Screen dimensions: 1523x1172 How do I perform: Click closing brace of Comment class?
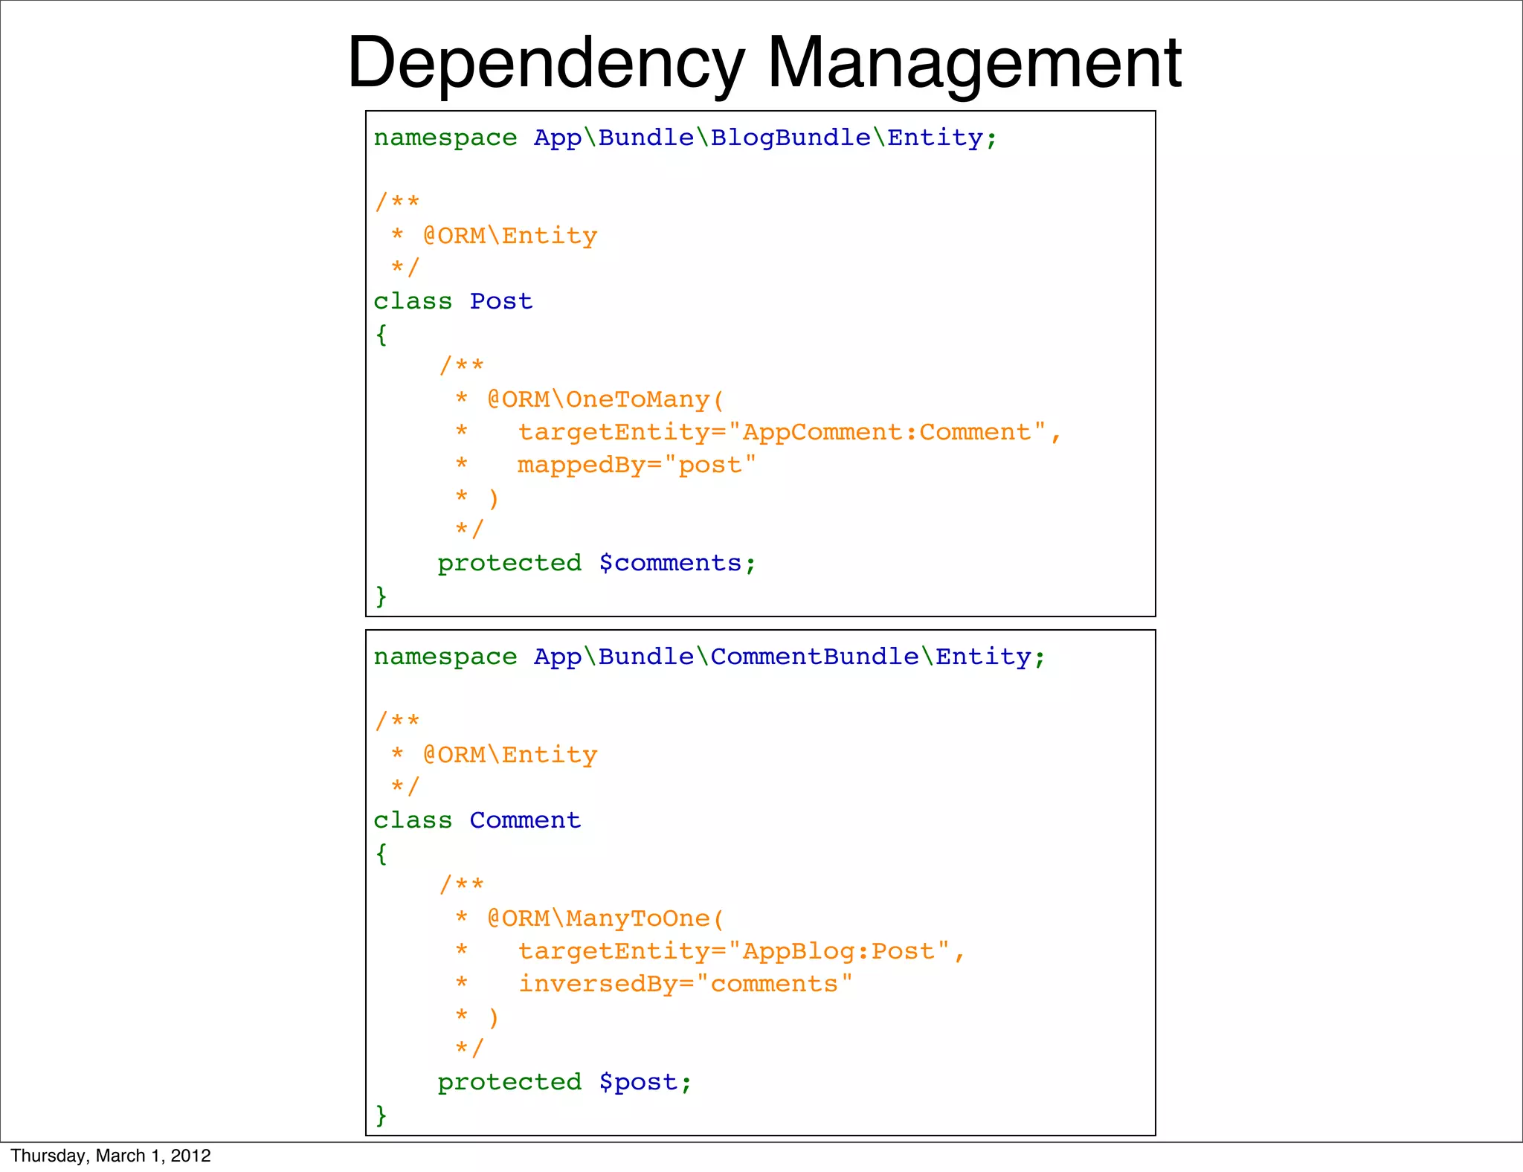[381, 1115]
